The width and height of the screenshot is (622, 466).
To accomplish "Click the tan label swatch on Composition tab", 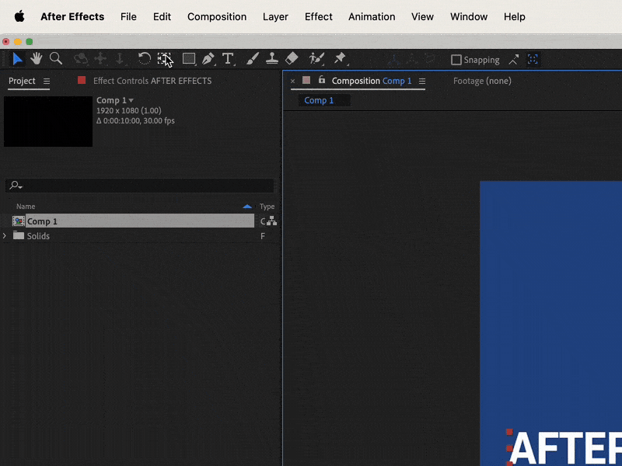I will [306, 81].
